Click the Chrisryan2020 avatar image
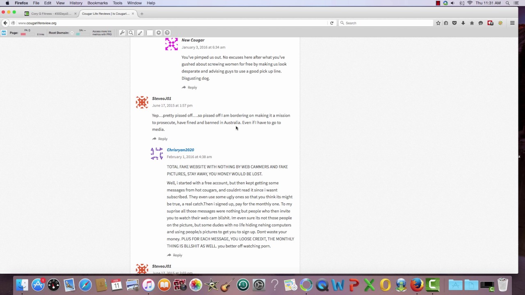525x295 pixels. 157,154
